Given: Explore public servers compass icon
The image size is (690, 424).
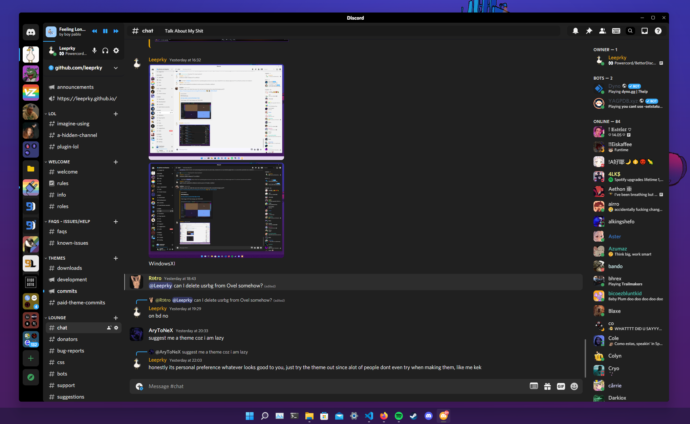Looking at the screenshot, I should tap(31, 377).
